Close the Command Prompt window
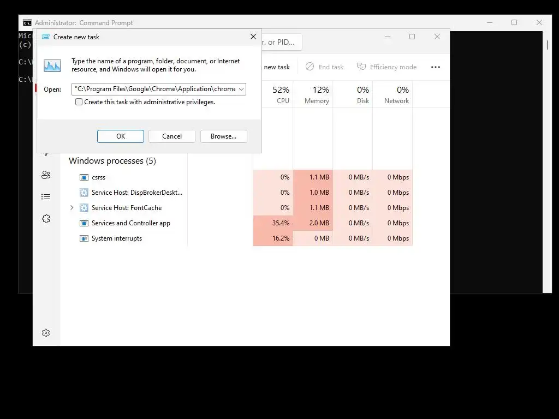The image size is (559, 419). click(539, 22)
